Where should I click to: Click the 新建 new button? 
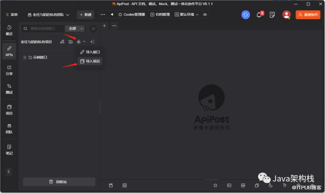[x=85, y=15]
